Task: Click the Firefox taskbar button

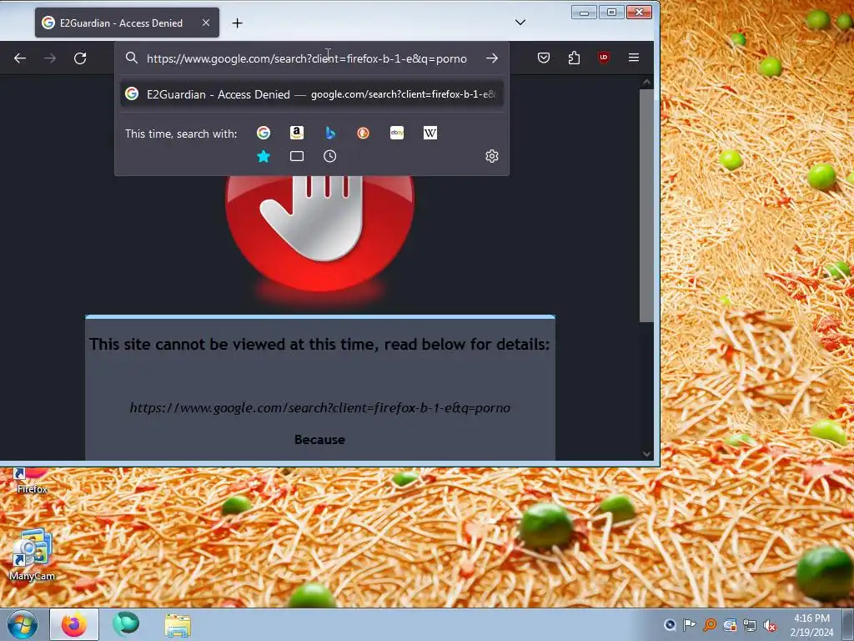Action: (74, 624)
